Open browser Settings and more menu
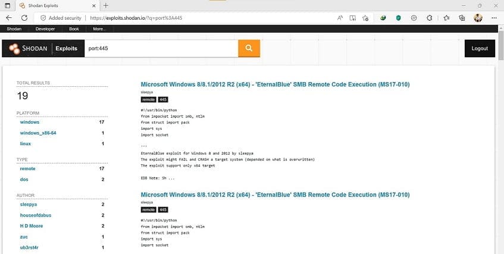504x254 pixels. [x=494, y=18]
